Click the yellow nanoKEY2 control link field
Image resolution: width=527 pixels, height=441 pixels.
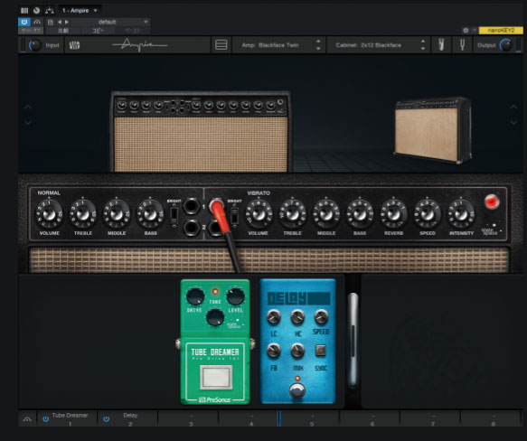click(x=501, y=30)
